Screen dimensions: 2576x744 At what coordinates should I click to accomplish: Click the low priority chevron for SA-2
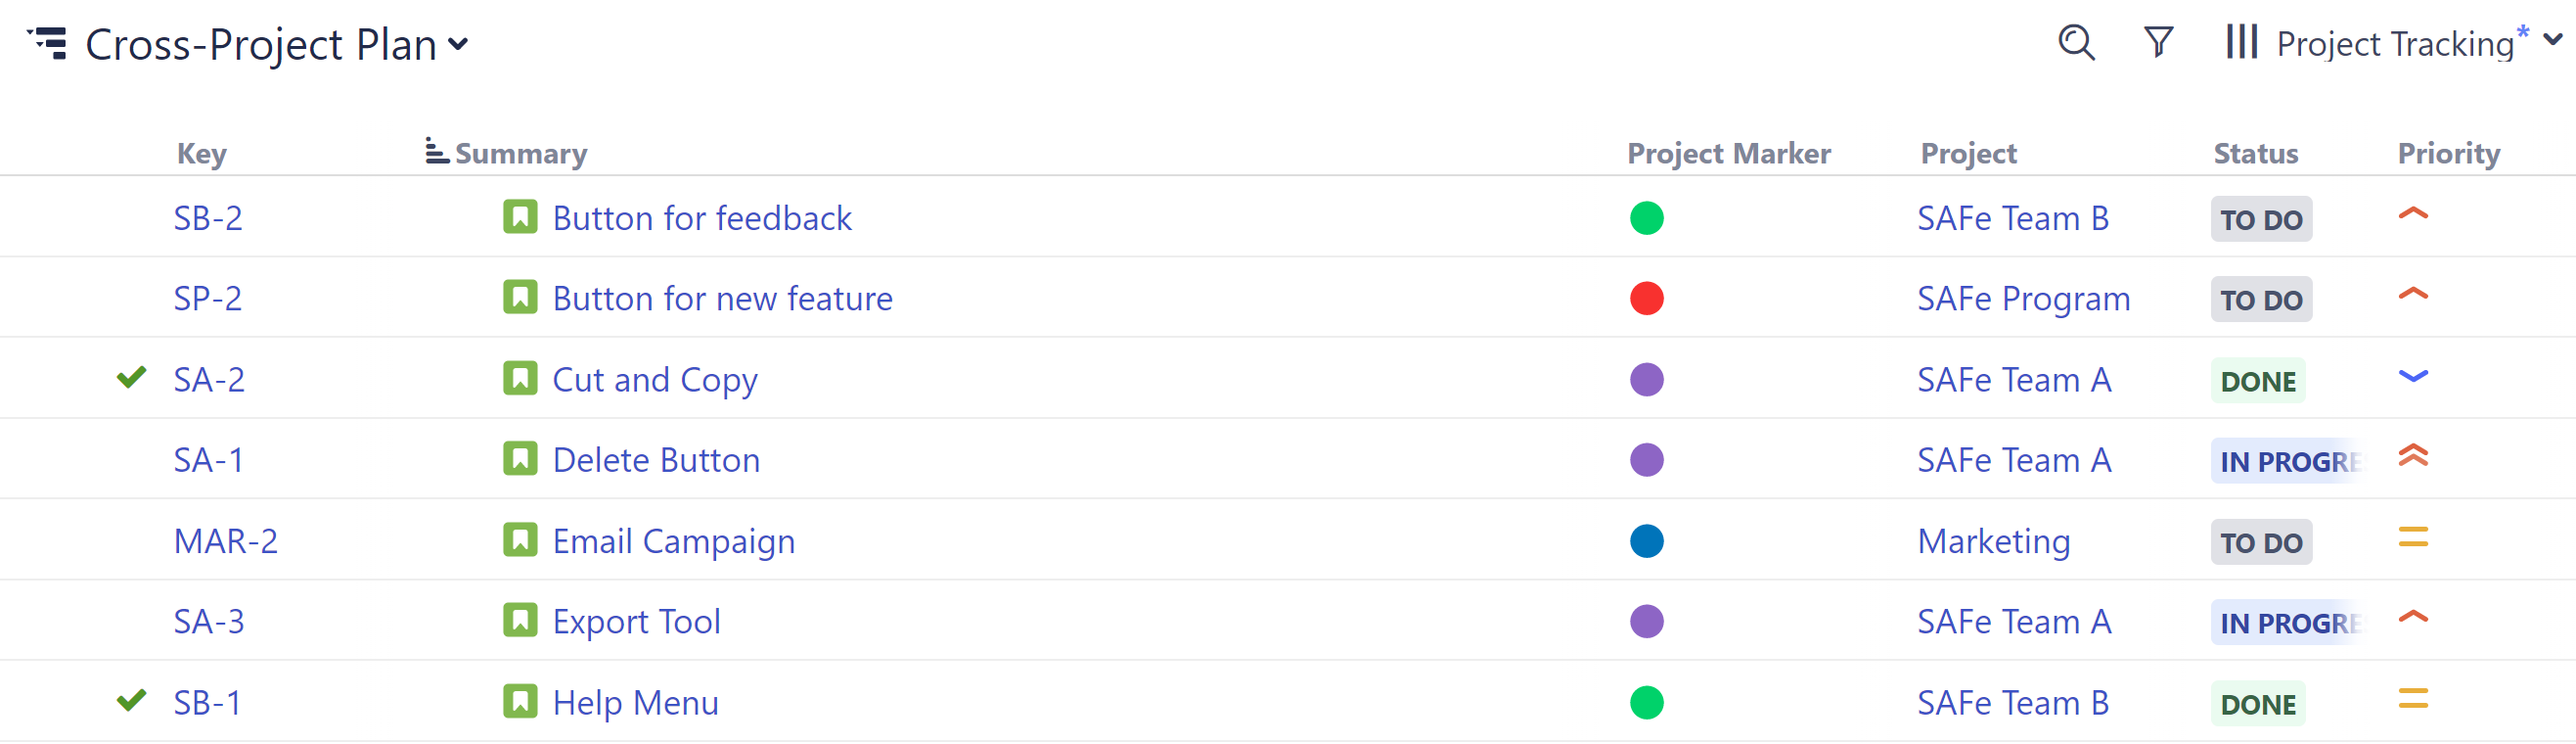(x=2413, y=378)
